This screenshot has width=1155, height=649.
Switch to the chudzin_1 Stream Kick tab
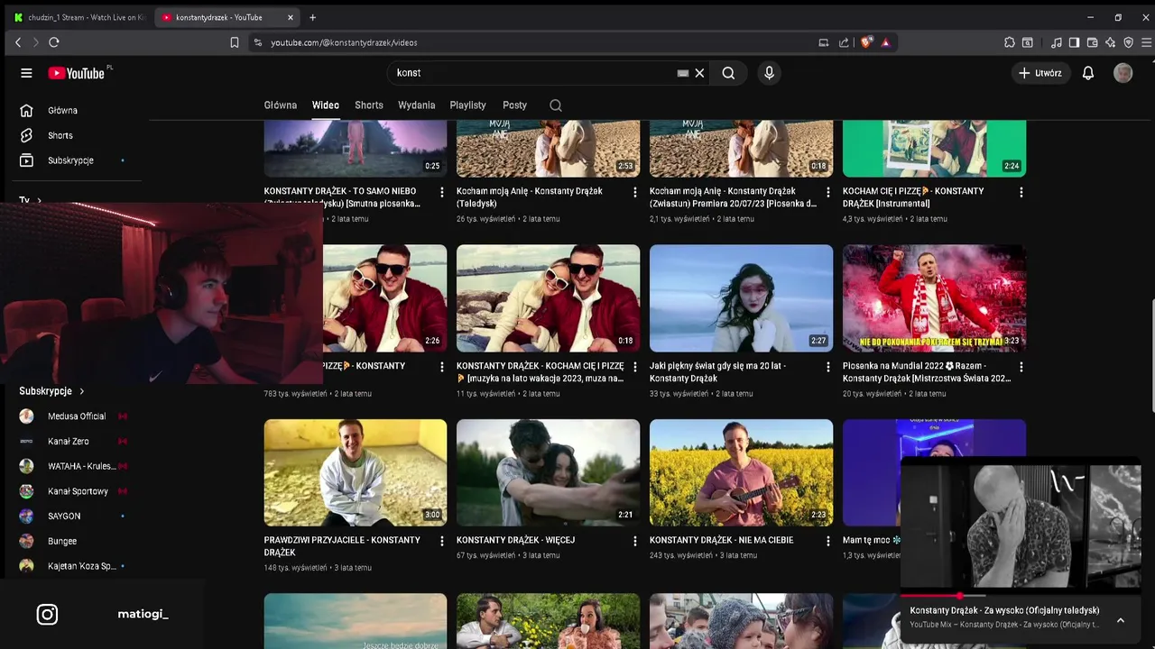coord(79,17)
